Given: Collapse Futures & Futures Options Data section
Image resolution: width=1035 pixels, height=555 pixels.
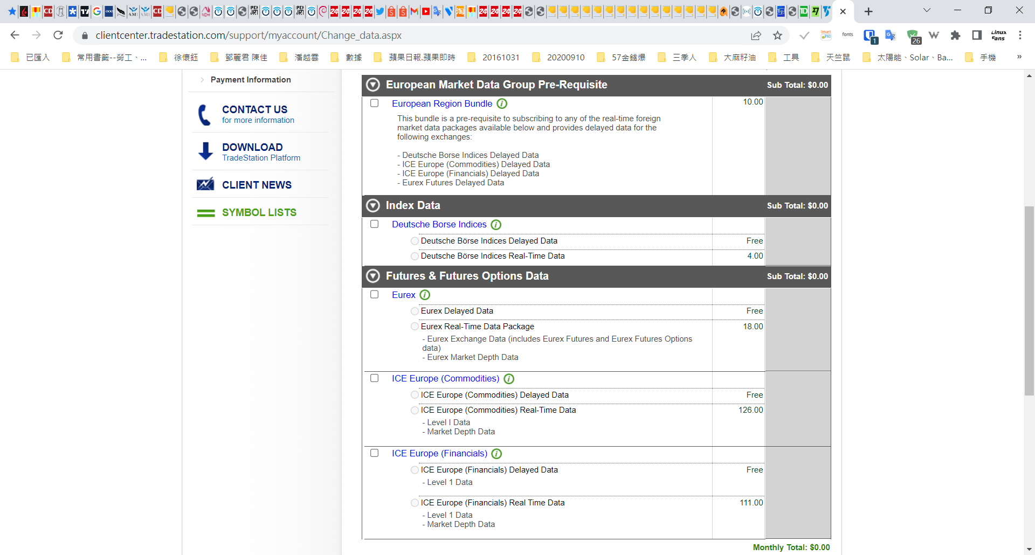Looking at the screenshot, I should coord(373,276).
